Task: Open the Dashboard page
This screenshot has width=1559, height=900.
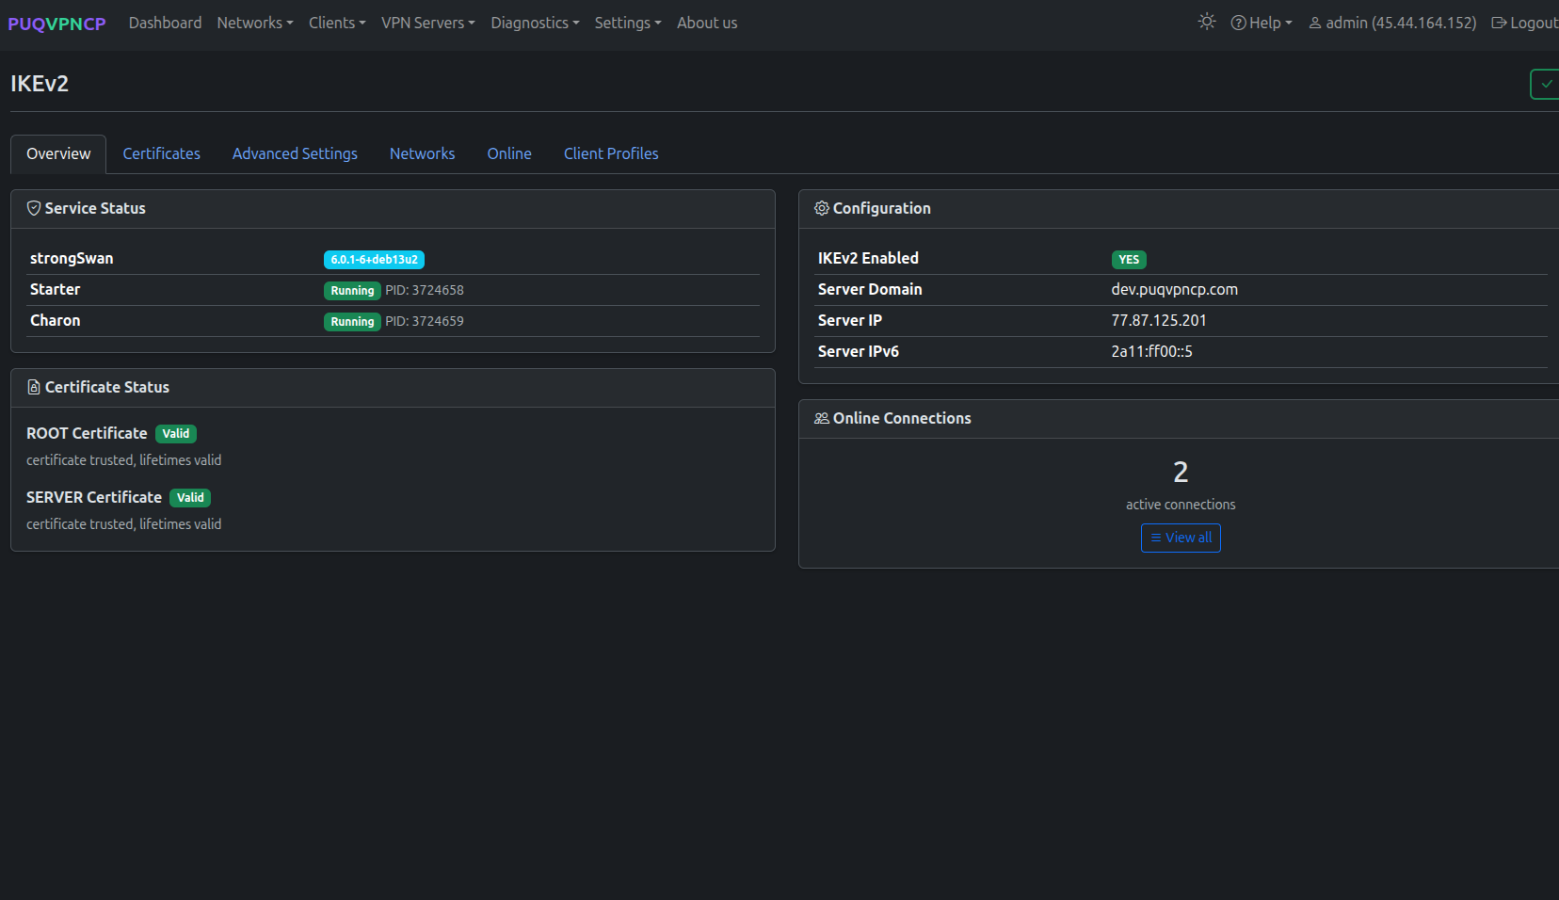Action: [165, 23]
